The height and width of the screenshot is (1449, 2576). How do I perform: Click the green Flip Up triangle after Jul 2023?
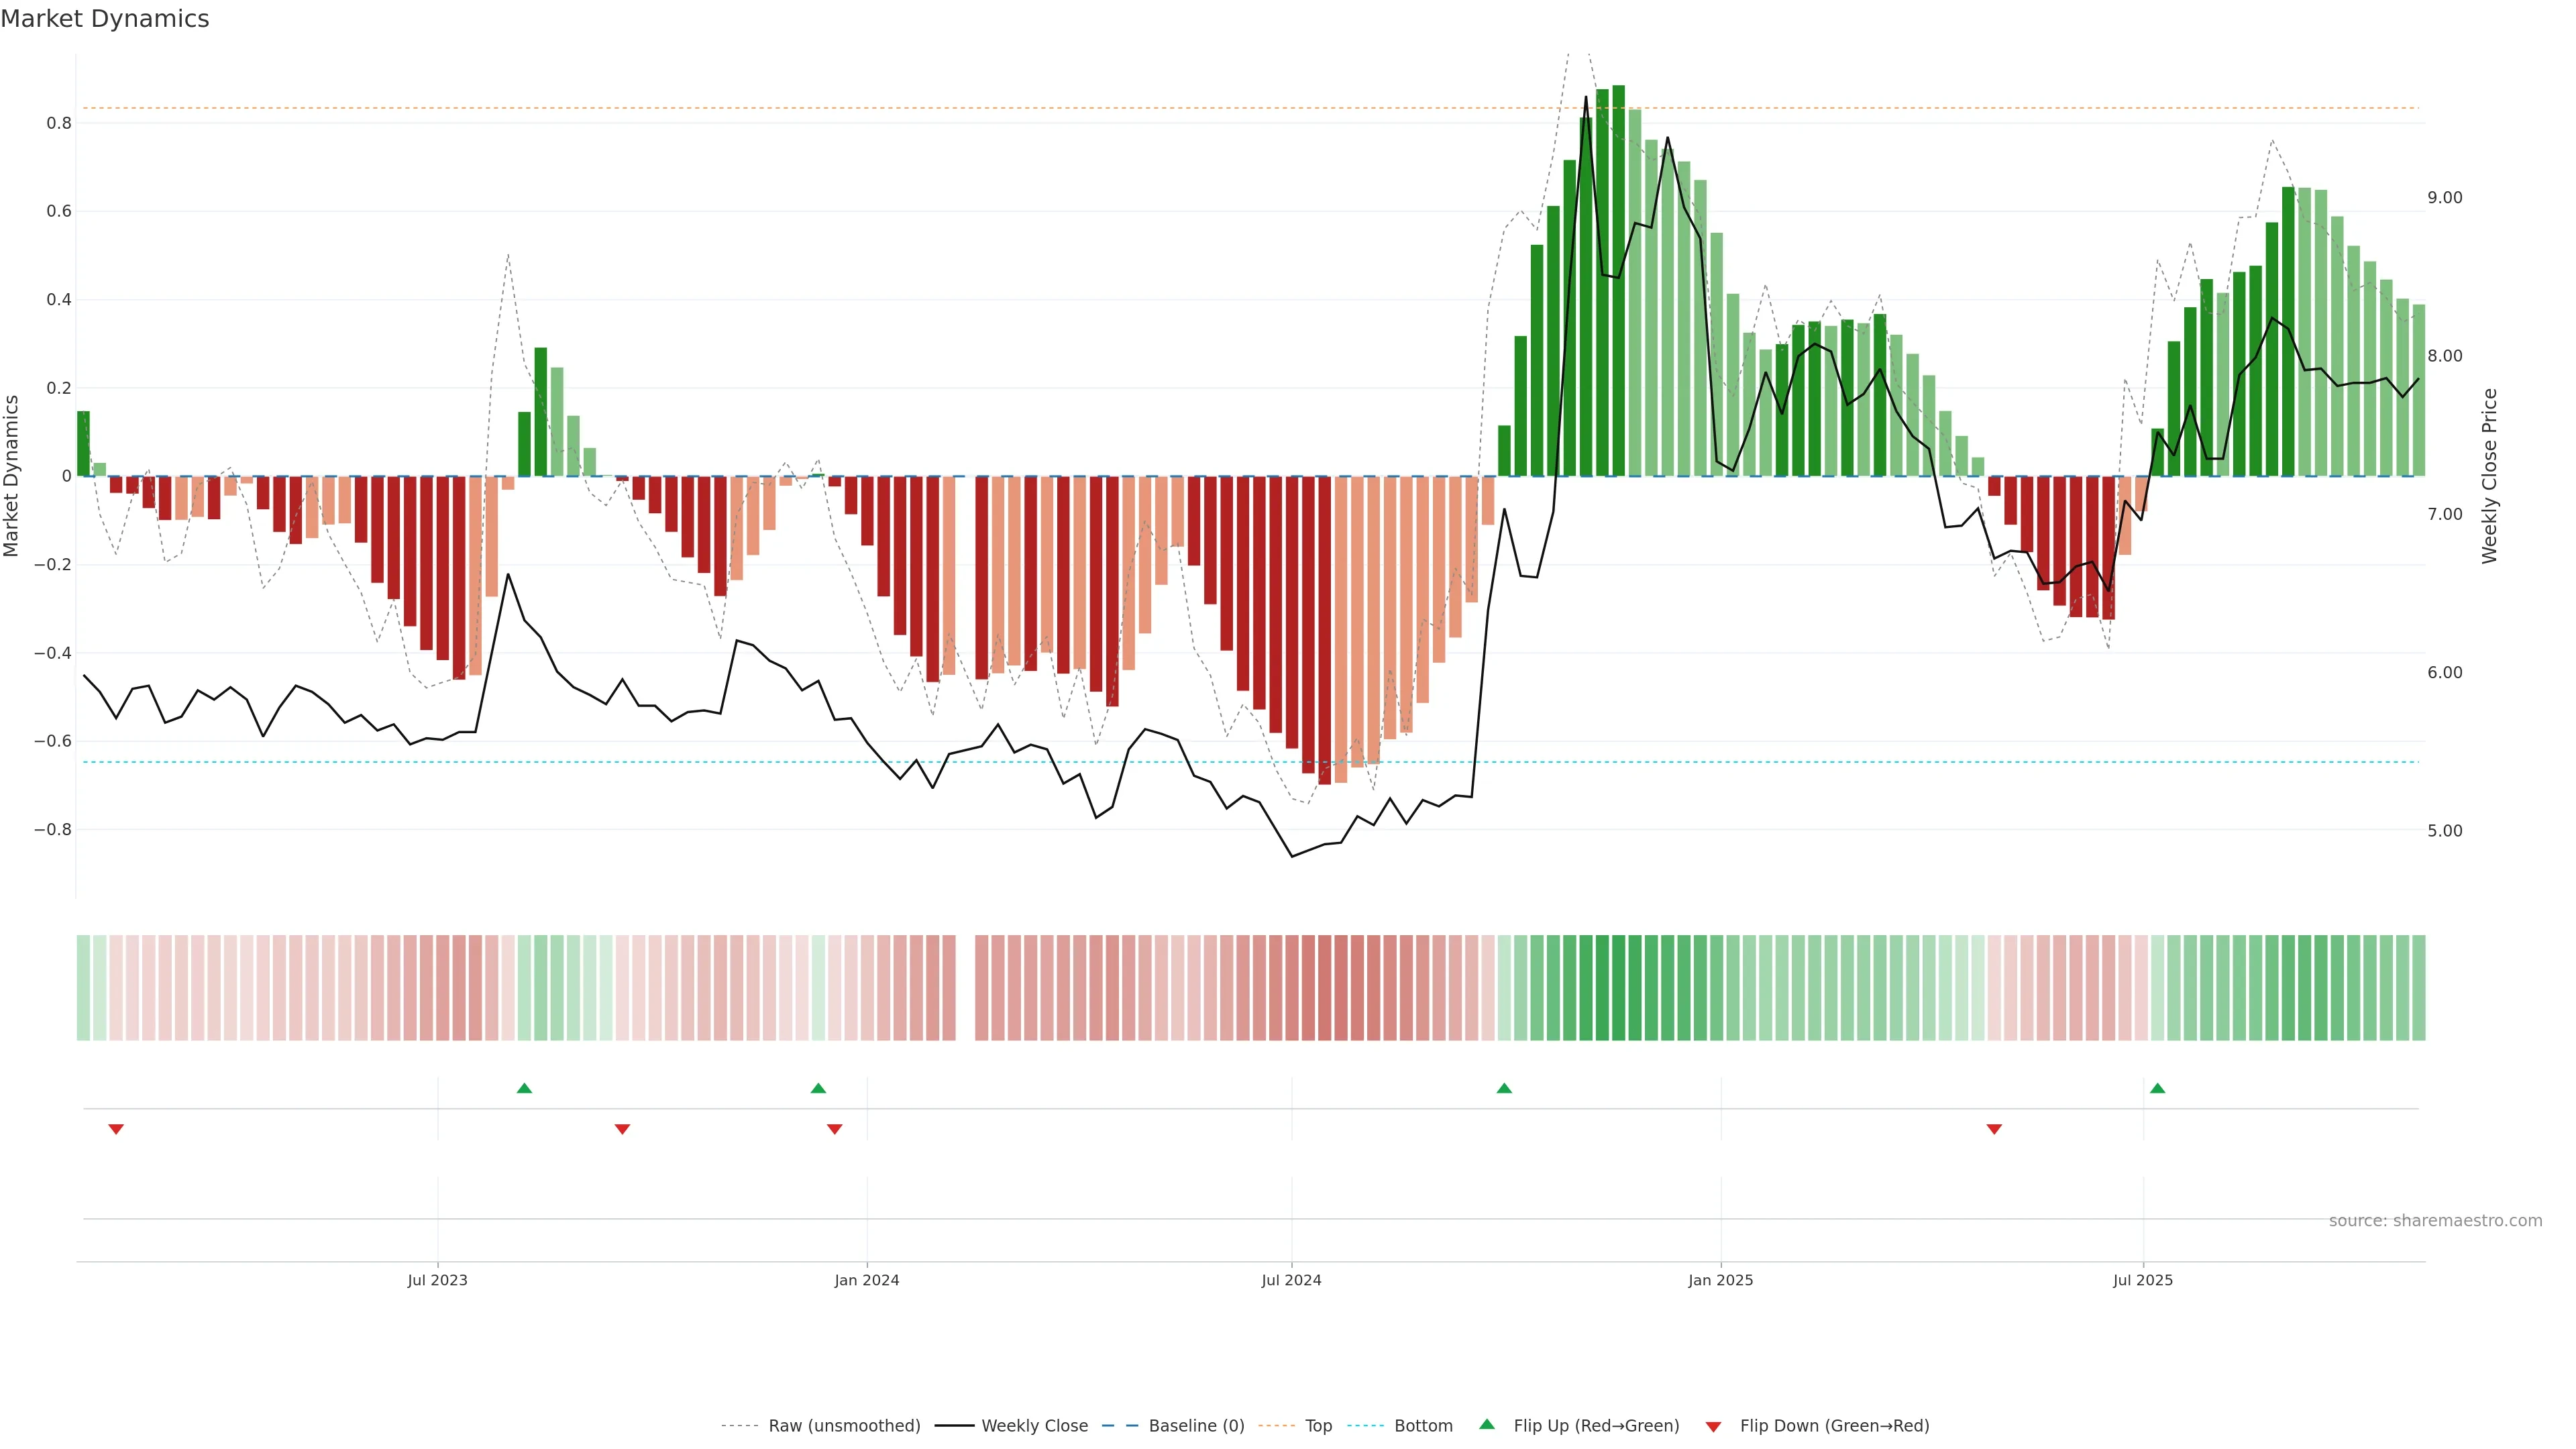(524, 1088)
